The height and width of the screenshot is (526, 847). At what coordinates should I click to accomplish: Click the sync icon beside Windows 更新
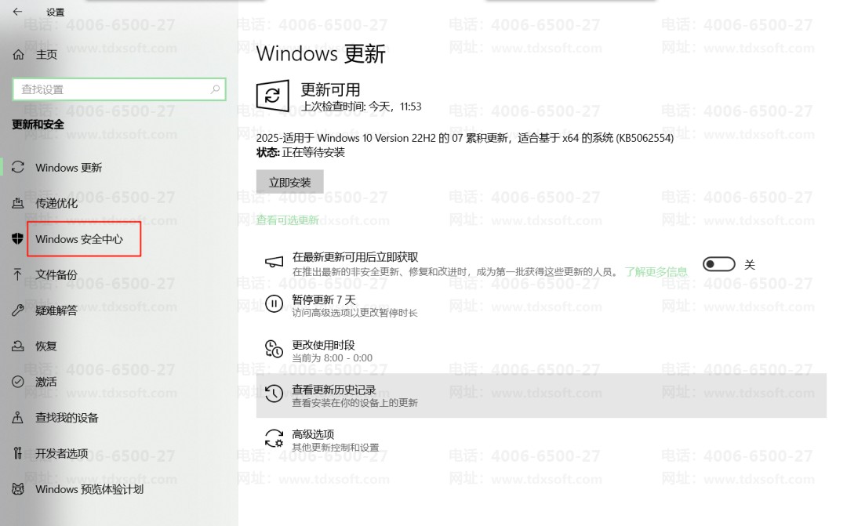click(18, 167)
